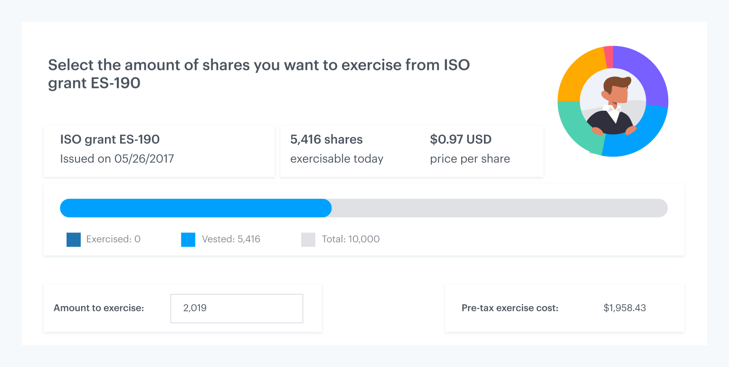
Task: Click the blue filled part of progress bar
Action: pos(195,208)
